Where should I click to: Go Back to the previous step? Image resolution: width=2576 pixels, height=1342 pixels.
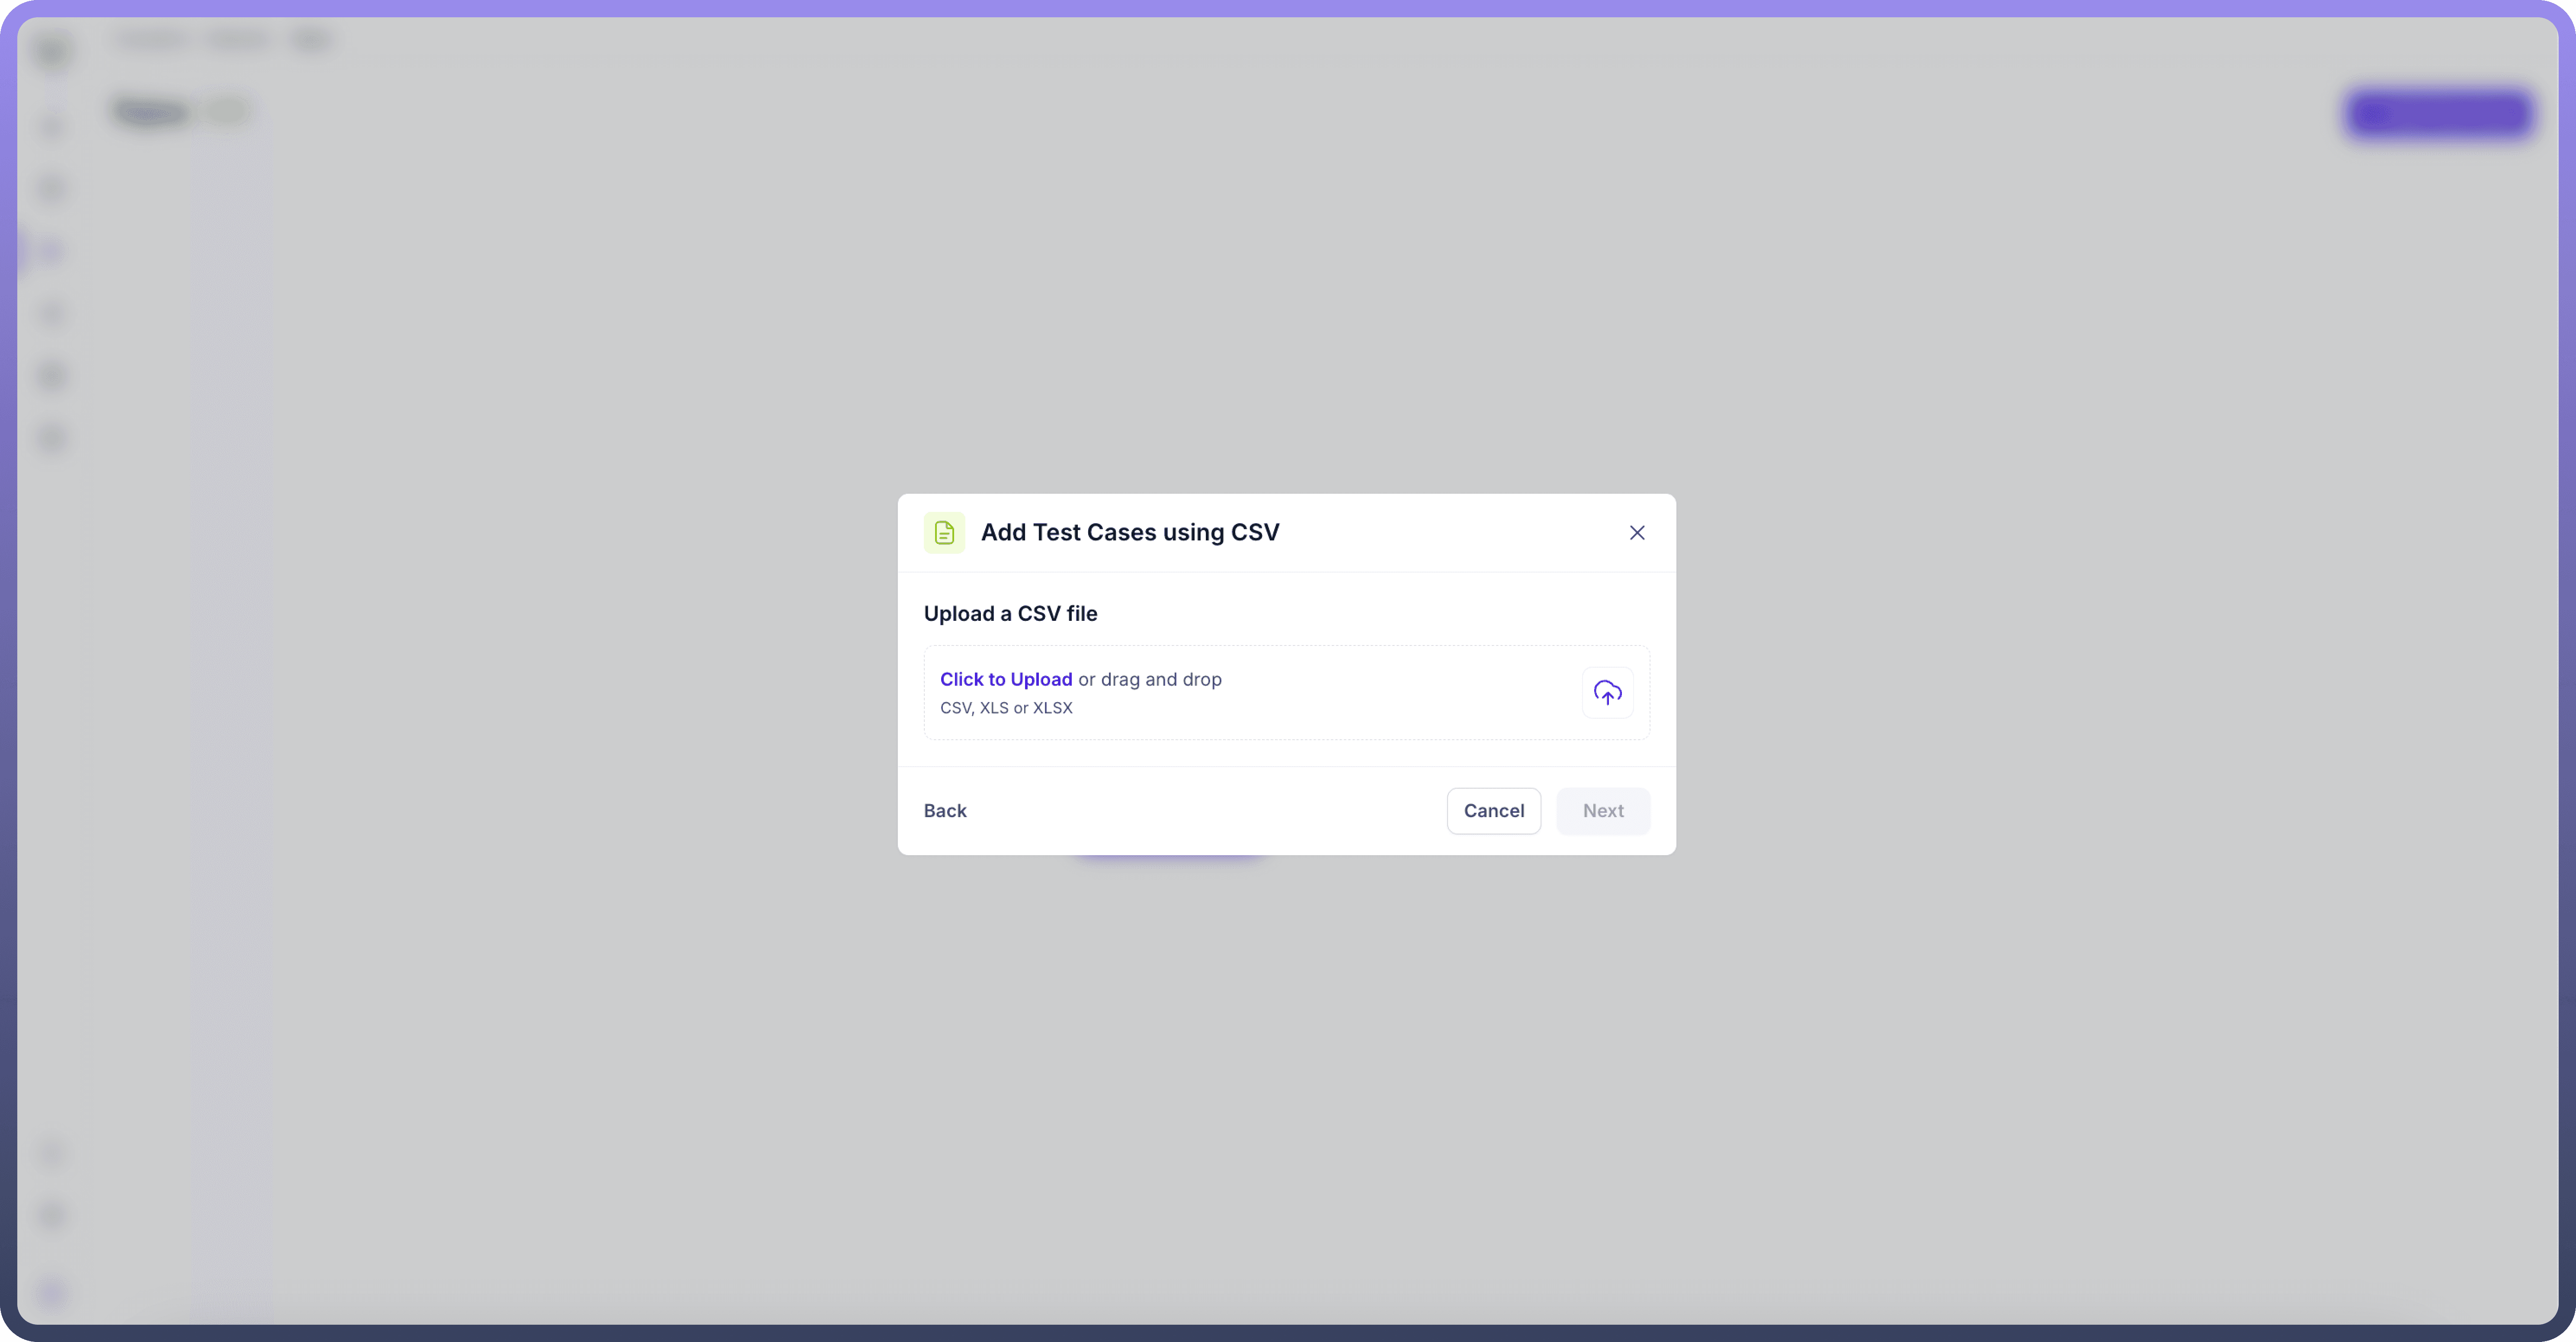point(944,810)
